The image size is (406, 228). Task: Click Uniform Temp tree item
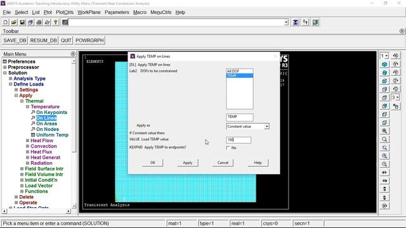52,135
